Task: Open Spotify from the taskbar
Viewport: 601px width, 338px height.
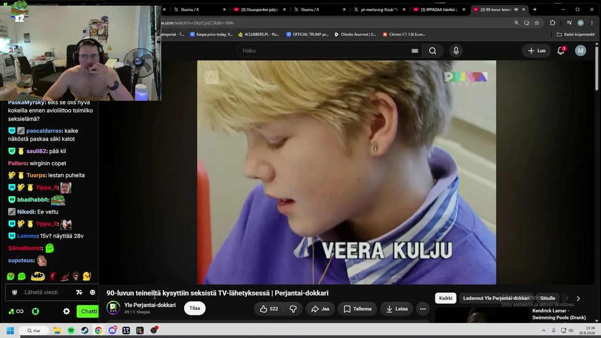Action: pyautogui.click(x=71, y=330)
